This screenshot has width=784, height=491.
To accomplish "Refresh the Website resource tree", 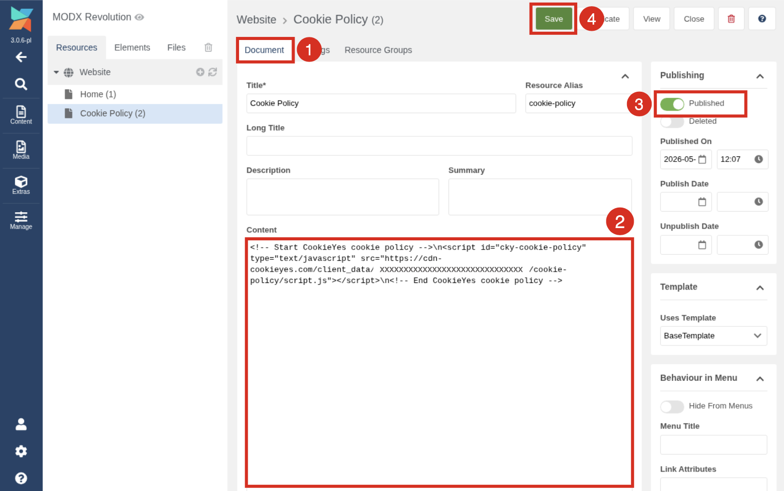I will [x=212, y=72].
